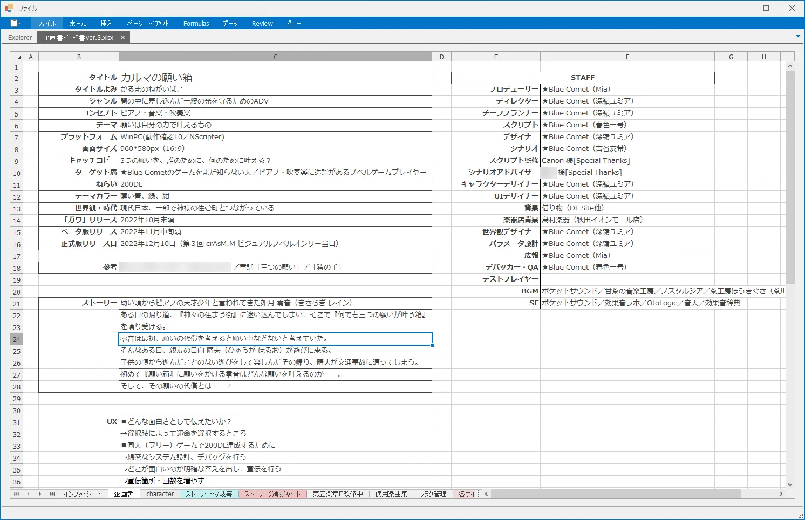This screenshot has width=805, height=520.
Task: Open the document tab list dropdown arrow
Action: (x=798, y=36)
